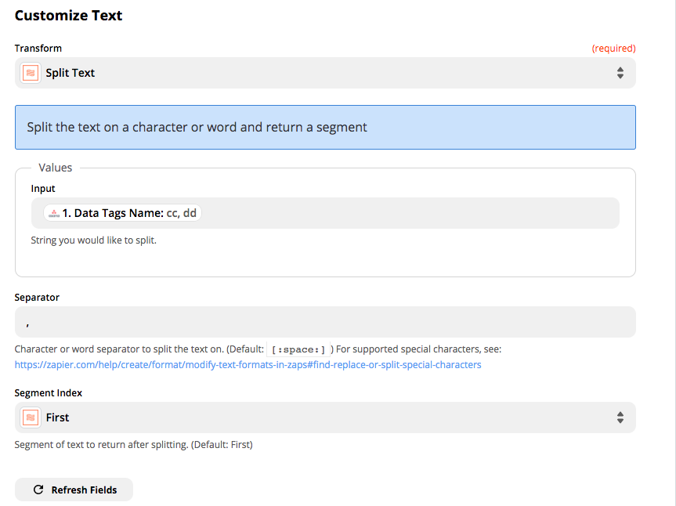The height and width of the screenshot is (506, 676).
Task: Click the Customize Text heading
Action: tap(69, 16)
